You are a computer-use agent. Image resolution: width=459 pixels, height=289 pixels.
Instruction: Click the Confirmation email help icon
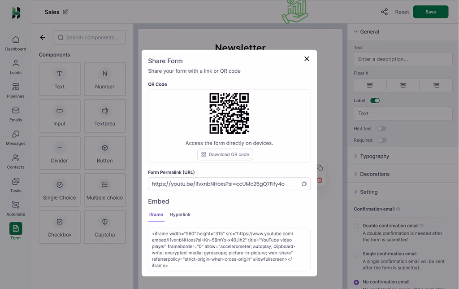point(398,209)
